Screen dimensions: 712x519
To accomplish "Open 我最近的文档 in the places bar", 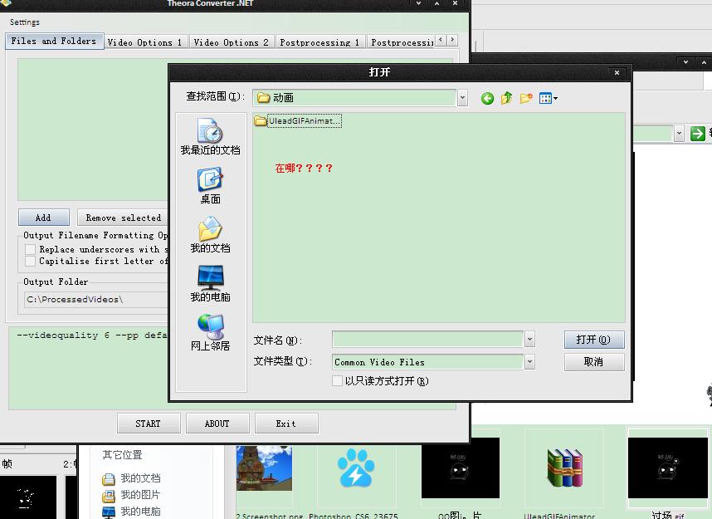I will (x=210, y=136).
